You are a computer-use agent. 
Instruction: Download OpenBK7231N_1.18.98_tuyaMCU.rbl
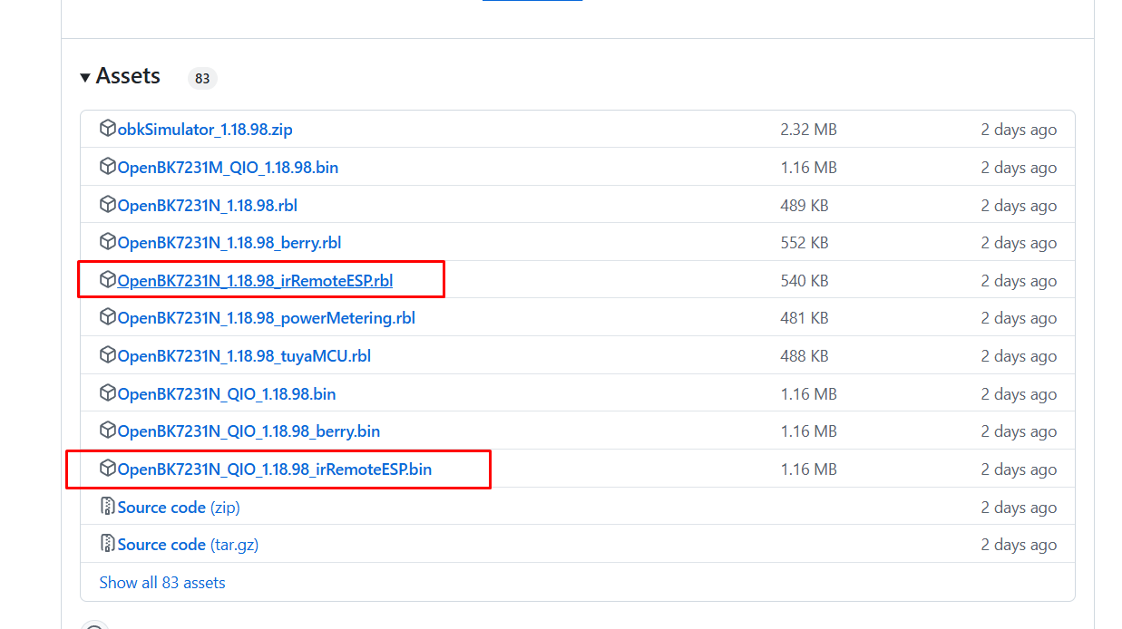[x=244, y=356]
